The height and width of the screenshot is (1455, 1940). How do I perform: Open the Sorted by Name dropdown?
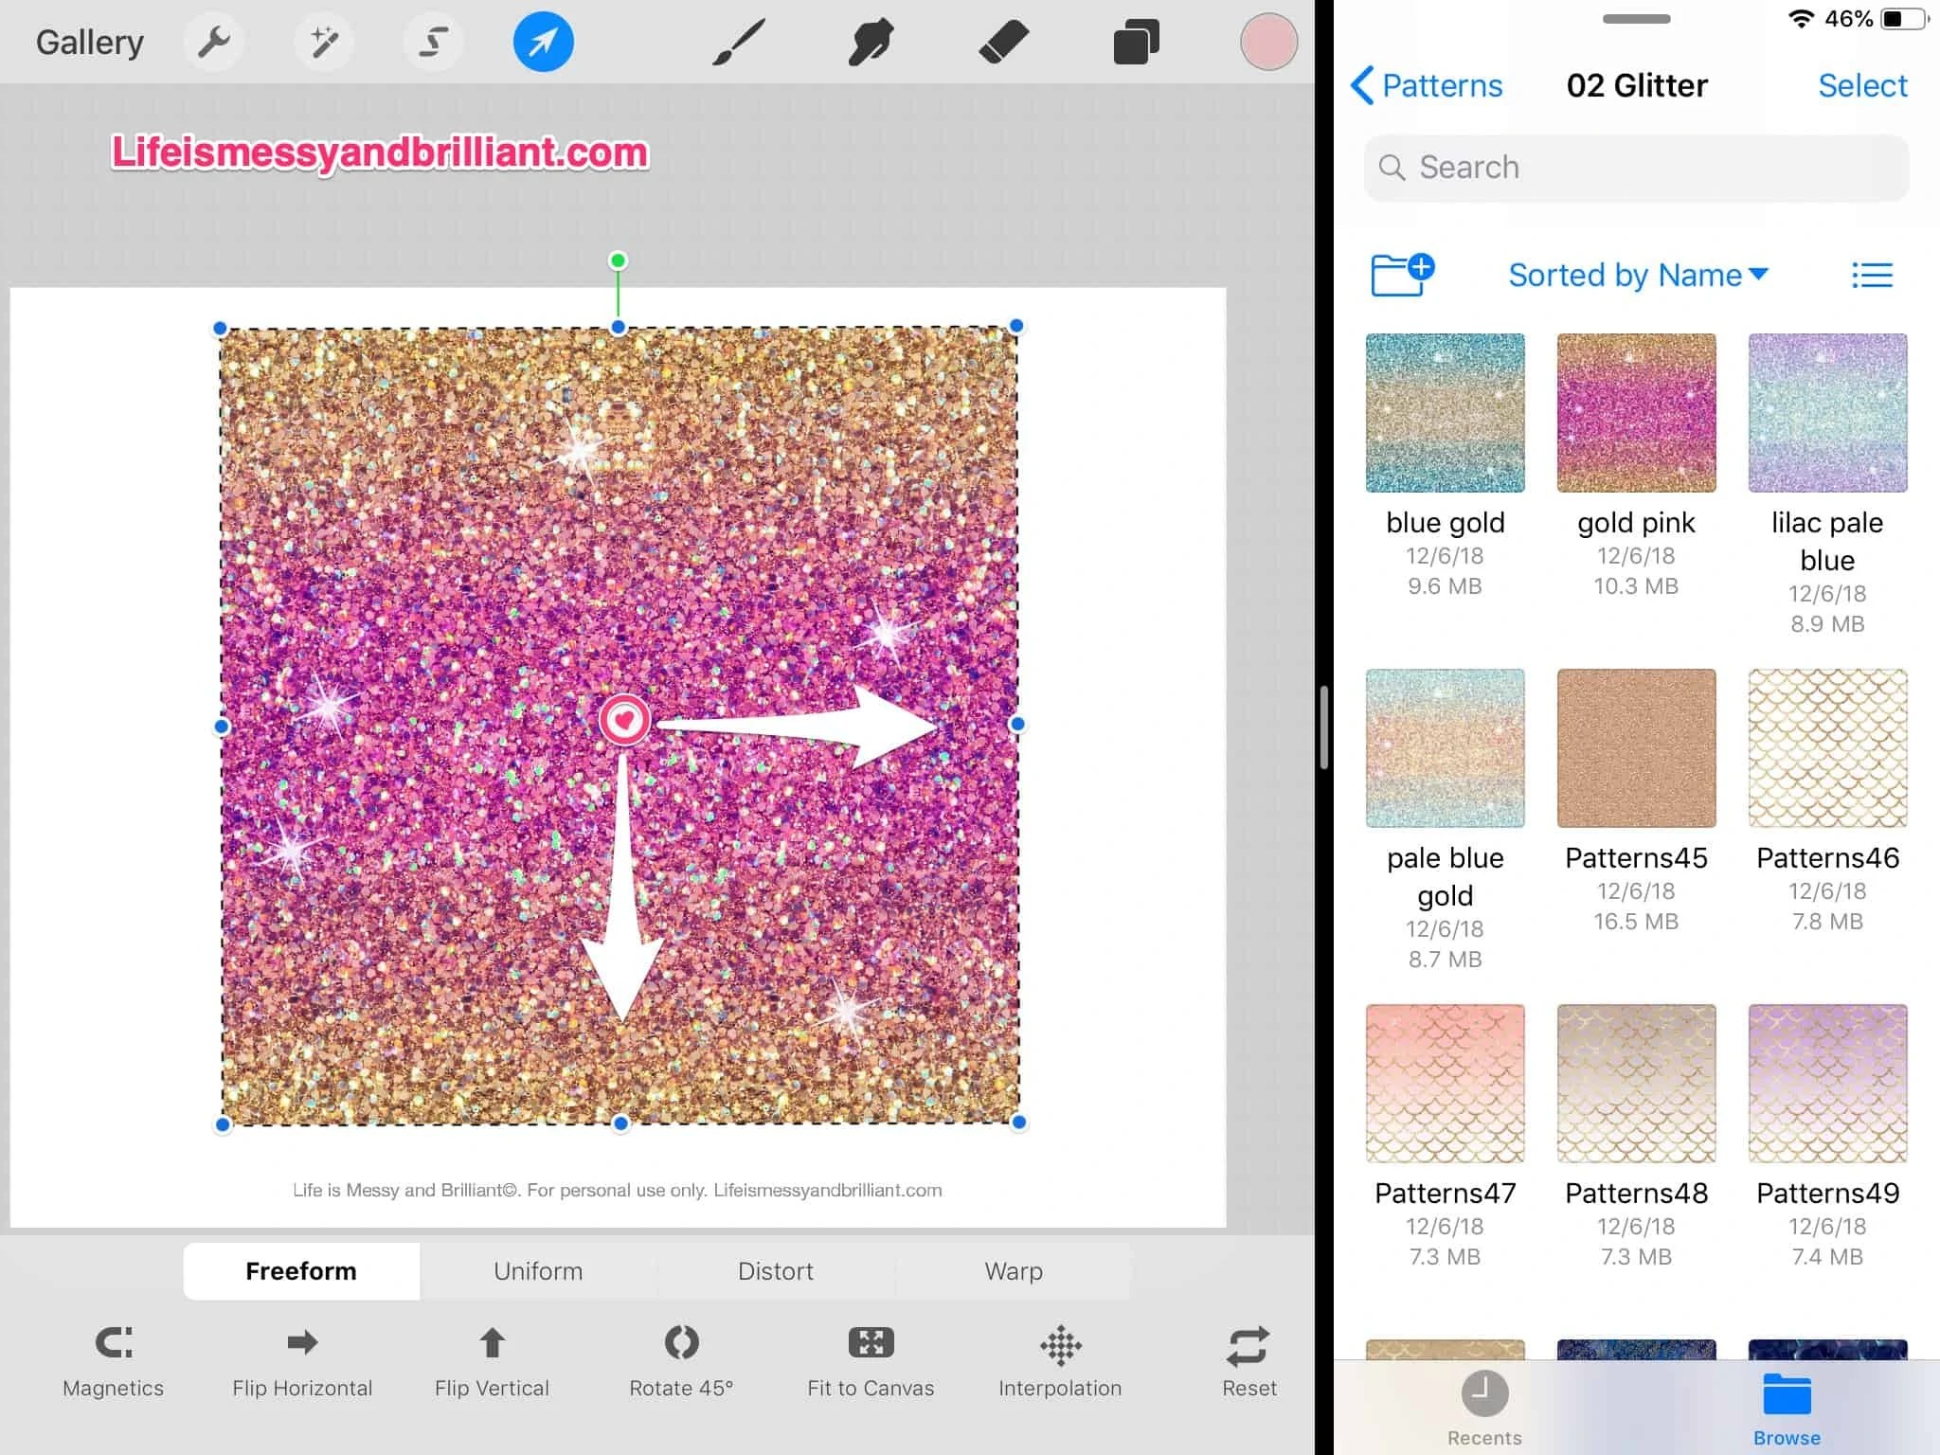1638,275
